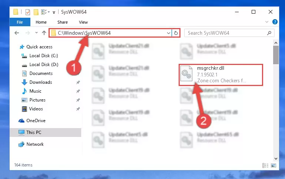Screen dimensions: 285x179
Task: Open the Customize Quick Access Toolbar dropdown
Action: [54, 12]
